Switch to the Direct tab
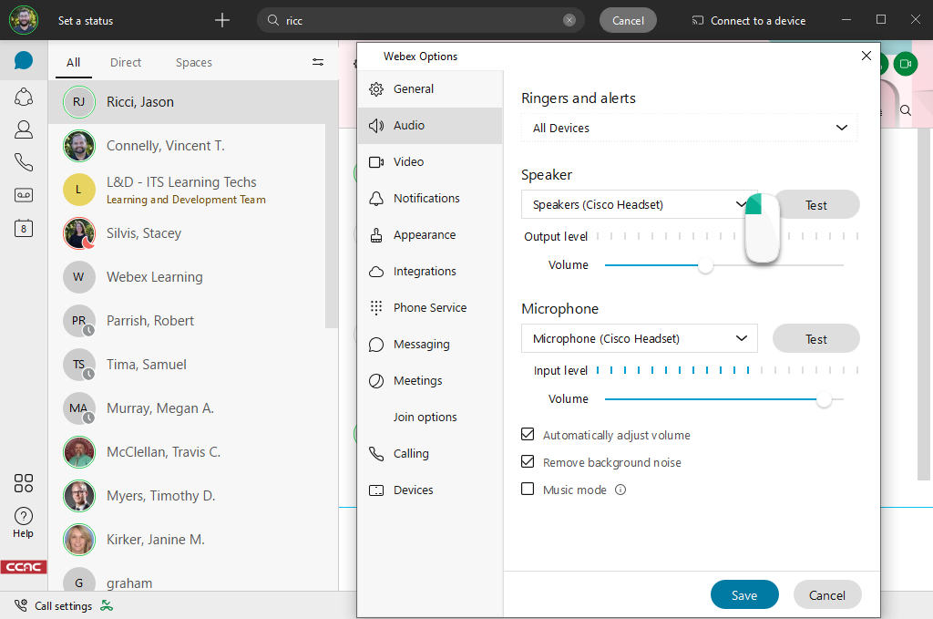This screenshot has height=619, width=933. [x=125, y=62]
